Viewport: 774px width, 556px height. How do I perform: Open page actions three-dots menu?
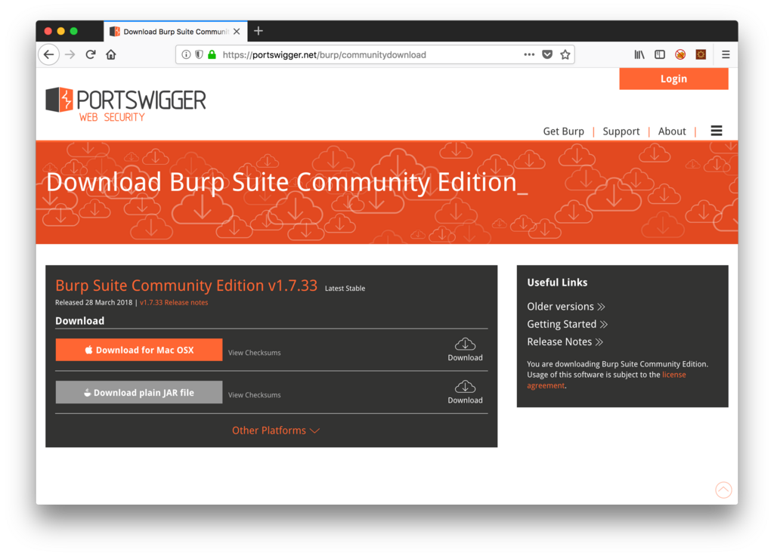529,54
